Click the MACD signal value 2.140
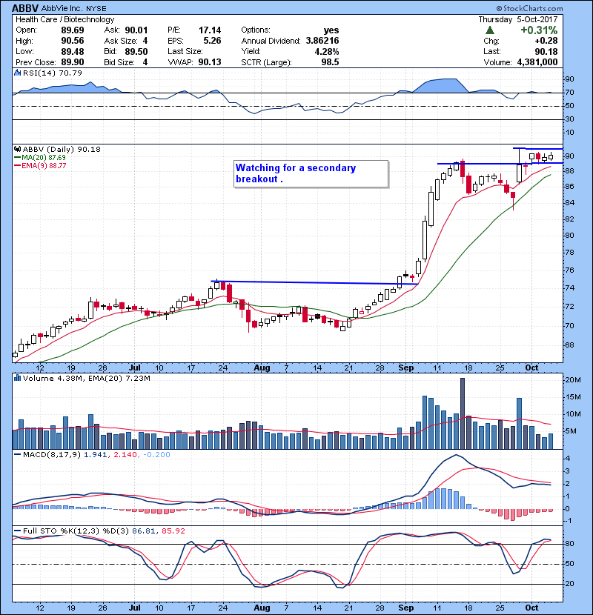The height and width of the screenshot is (615, 593). pos(125,455)
